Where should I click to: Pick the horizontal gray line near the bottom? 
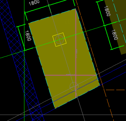pyautogui.click(x=63, y=115)
